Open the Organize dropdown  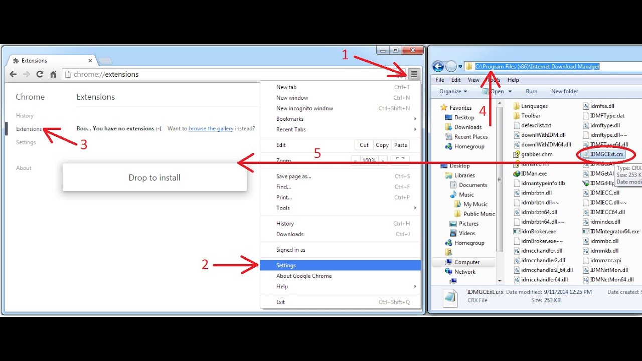coord(453,91)
